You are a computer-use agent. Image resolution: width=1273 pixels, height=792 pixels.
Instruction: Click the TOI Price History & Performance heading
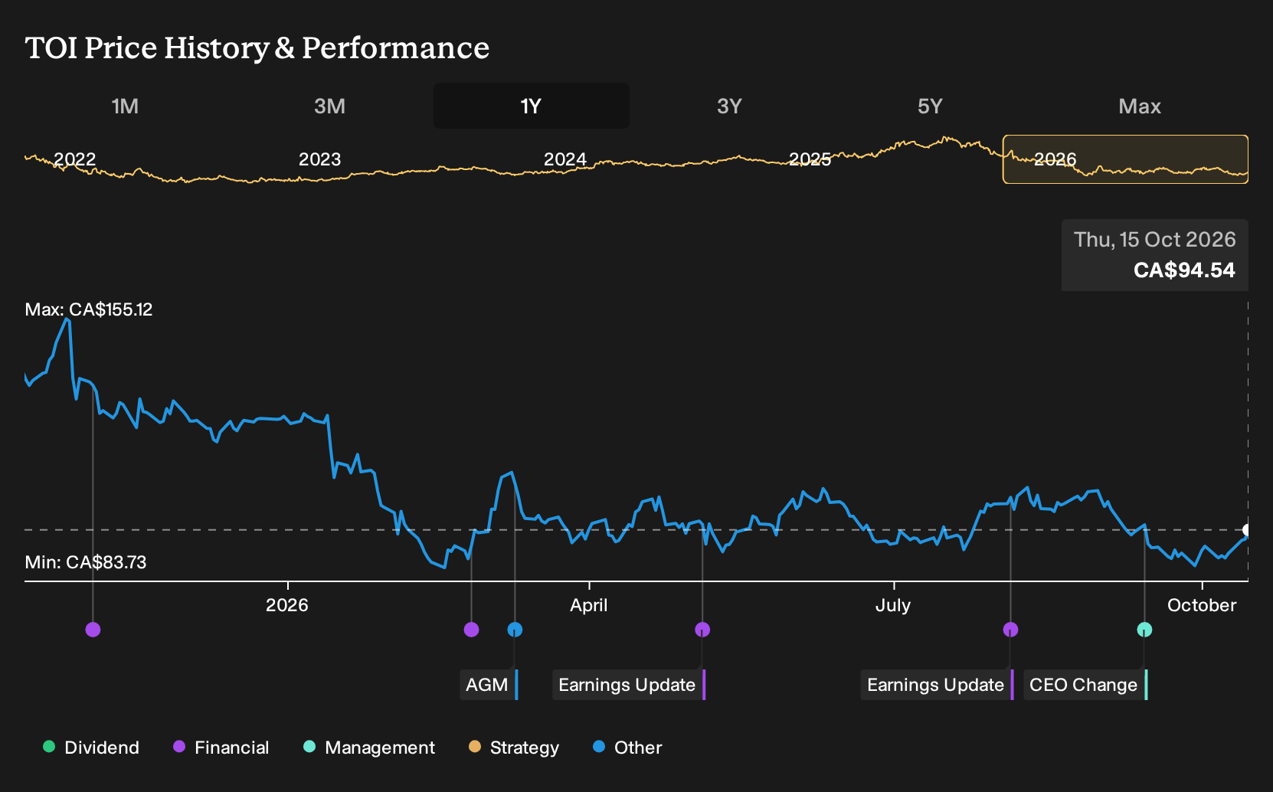[257, 47]
